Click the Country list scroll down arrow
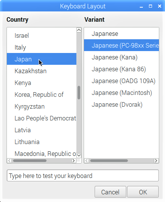165x202 pixels. 79,156
